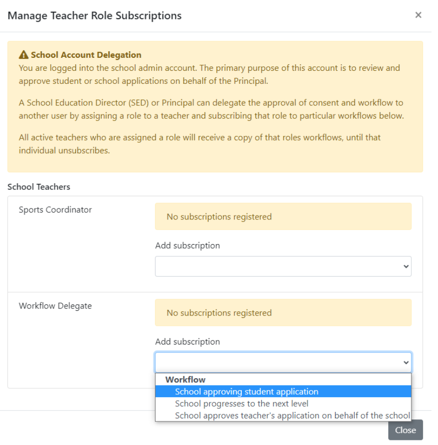Viewport: 438px width, 445px height.
Task: Click Workflow Delegate 'No subscriptions registered' notice
Action: coord(283,313)
